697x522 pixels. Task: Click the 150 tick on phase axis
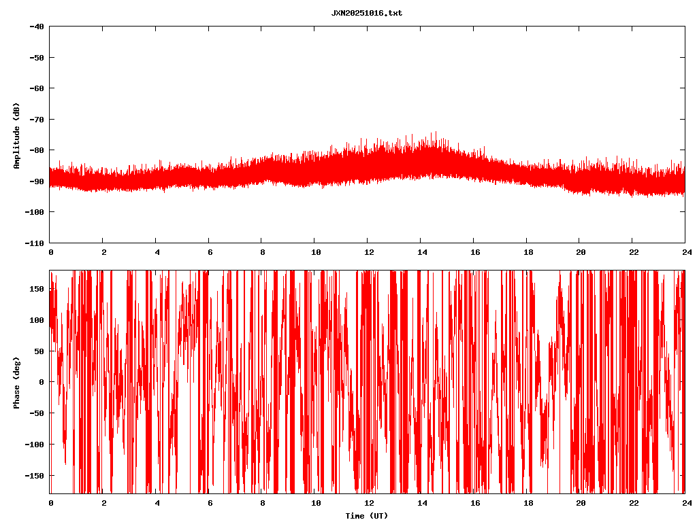click(x=37, y=289)
